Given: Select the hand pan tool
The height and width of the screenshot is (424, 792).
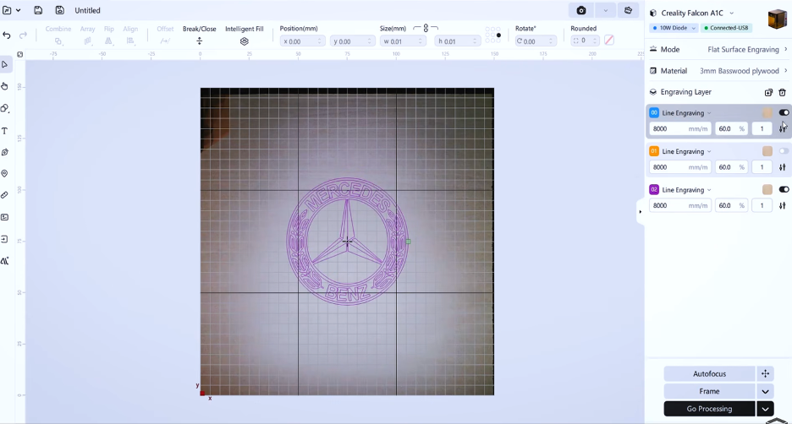Looking at the screenshot, I should pos(4,86).
